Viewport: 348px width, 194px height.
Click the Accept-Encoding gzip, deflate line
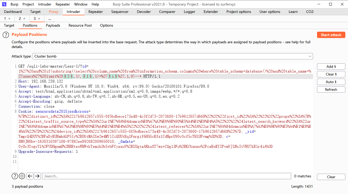(50, 101)
